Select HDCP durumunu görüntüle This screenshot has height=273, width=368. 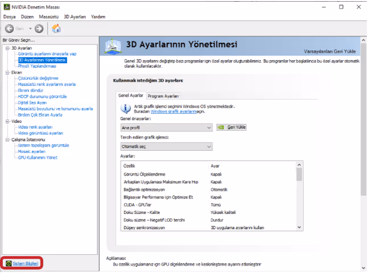click(43, 97)
